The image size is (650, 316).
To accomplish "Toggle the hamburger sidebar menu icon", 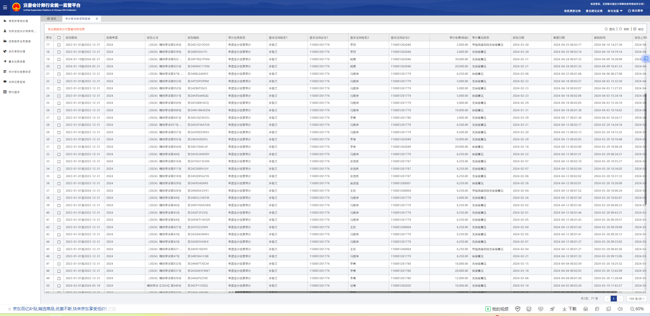I will (x=5, y=7).
